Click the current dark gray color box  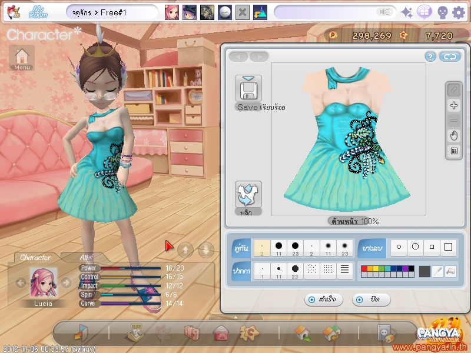(424, 271)
